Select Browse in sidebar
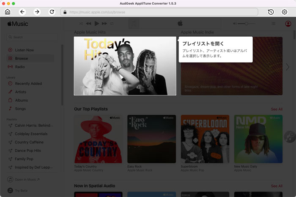The width and height of the screenshot is (296, 197). pyautogui.click(x=30, y=58)
